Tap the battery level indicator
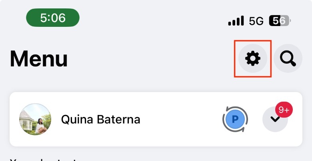 pyautogui.click(x=280, y=21)
